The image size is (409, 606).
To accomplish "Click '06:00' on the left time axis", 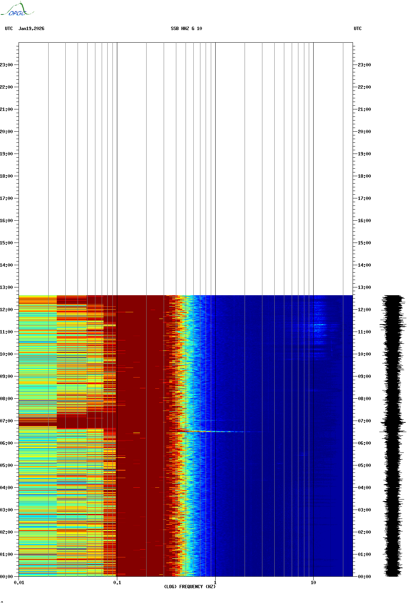I will [x=6, y=443].
